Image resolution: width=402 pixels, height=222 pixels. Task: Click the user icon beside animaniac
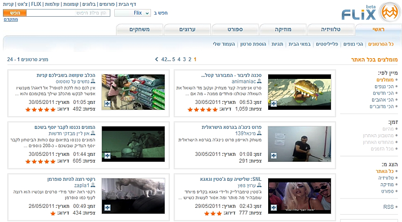[x=259, y=81]
